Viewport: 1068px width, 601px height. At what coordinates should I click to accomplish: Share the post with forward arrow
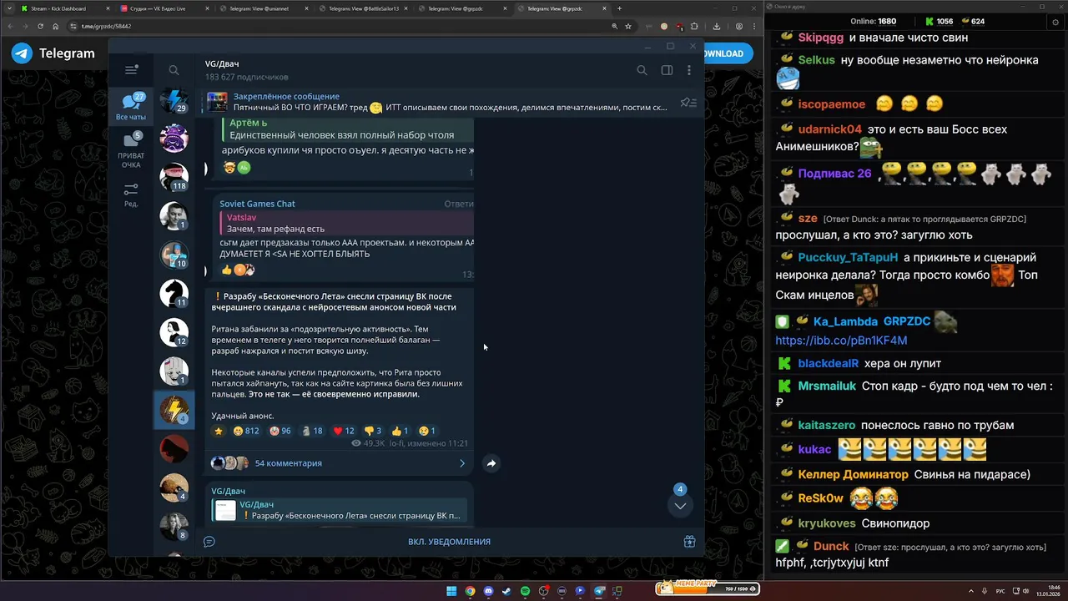491,463
